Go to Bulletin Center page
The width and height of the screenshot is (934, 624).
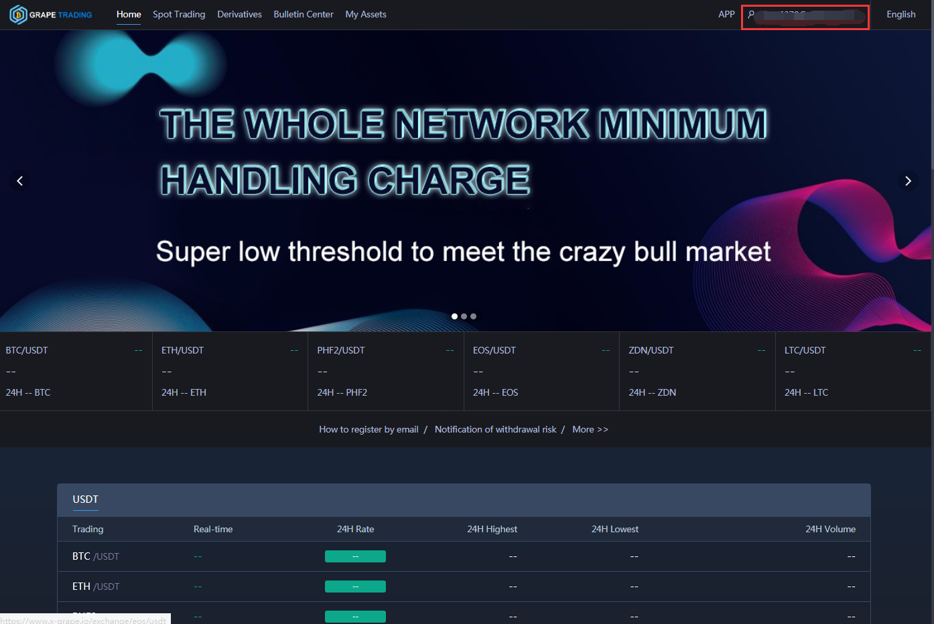point(304,14)
